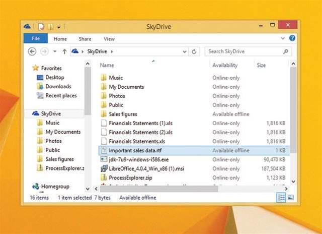Select the Photos folder icon in file list
This screenshot has height=234, width=322.
104,96
